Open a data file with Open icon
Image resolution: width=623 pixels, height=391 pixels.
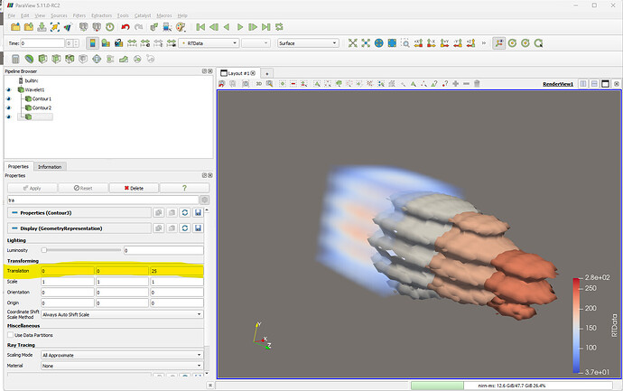point(15,27)
